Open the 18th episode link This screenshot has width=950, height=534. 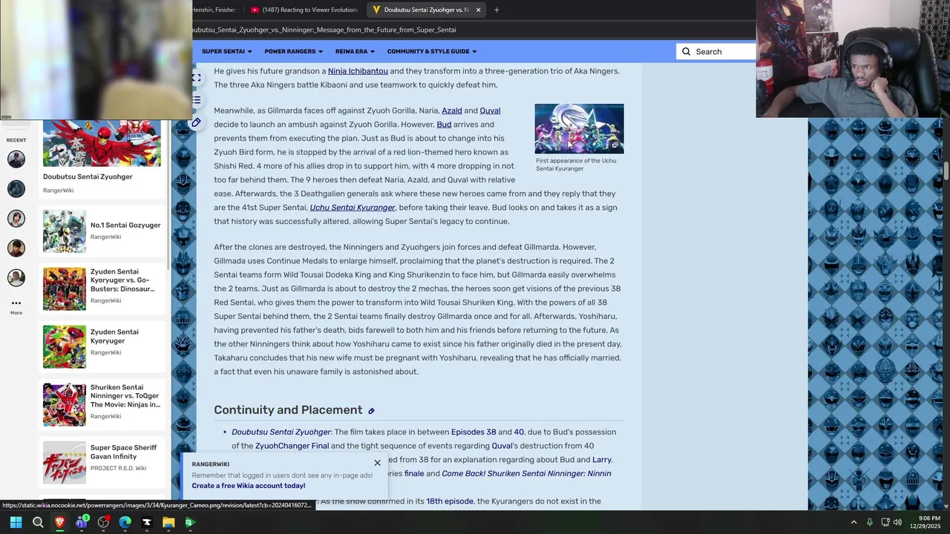[450, 501]
